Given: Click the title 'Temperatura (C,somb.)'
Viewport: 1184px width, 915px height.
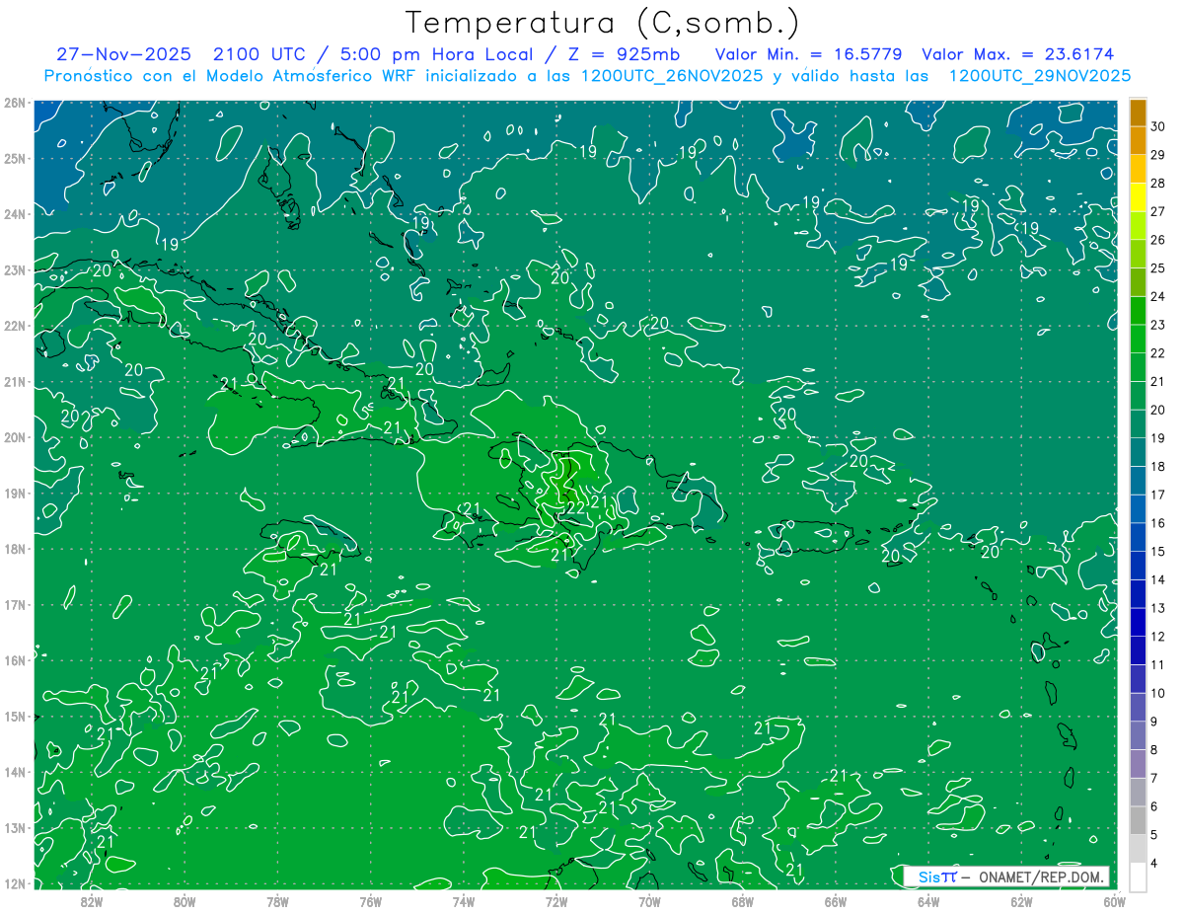Looking at the screenshot, I should (x=603, y=23).
